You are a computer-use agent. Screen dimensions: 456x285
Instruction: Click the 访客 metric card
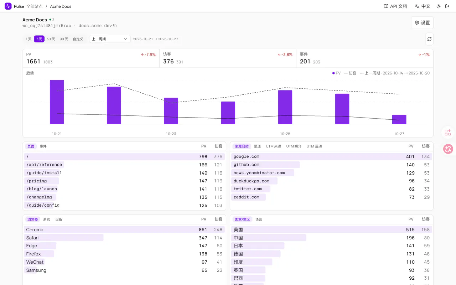click(x=228, y=58)
